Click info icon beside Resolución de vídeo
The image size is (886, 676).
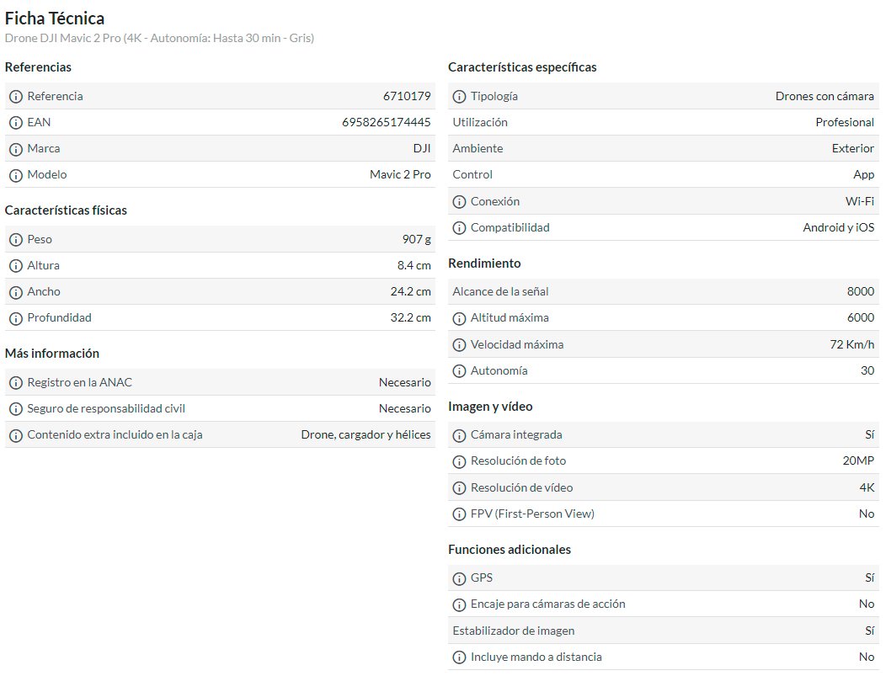click(x=459, y=488)
